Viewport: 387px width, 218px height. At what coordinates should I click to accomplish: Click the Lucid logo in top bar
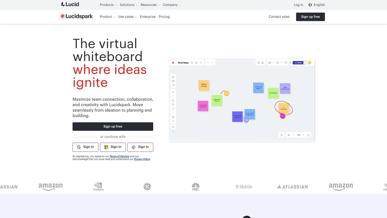[x=70, y=4]
